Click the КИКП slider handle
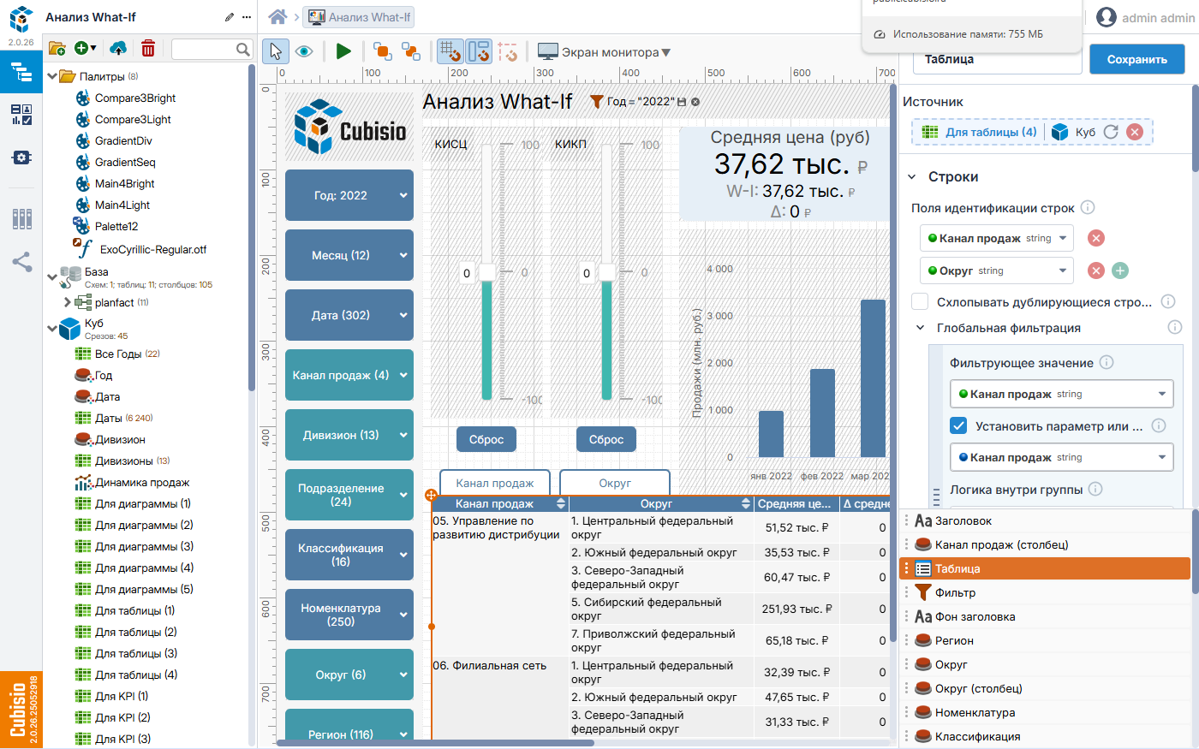The image size is (1199, 749). tap(606, 272)
